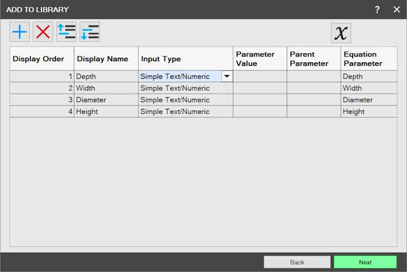This screenshot has height=272, width=407.
Task: Select Equation Parameter cell 'Diameter'
Action: click(369, 100)
